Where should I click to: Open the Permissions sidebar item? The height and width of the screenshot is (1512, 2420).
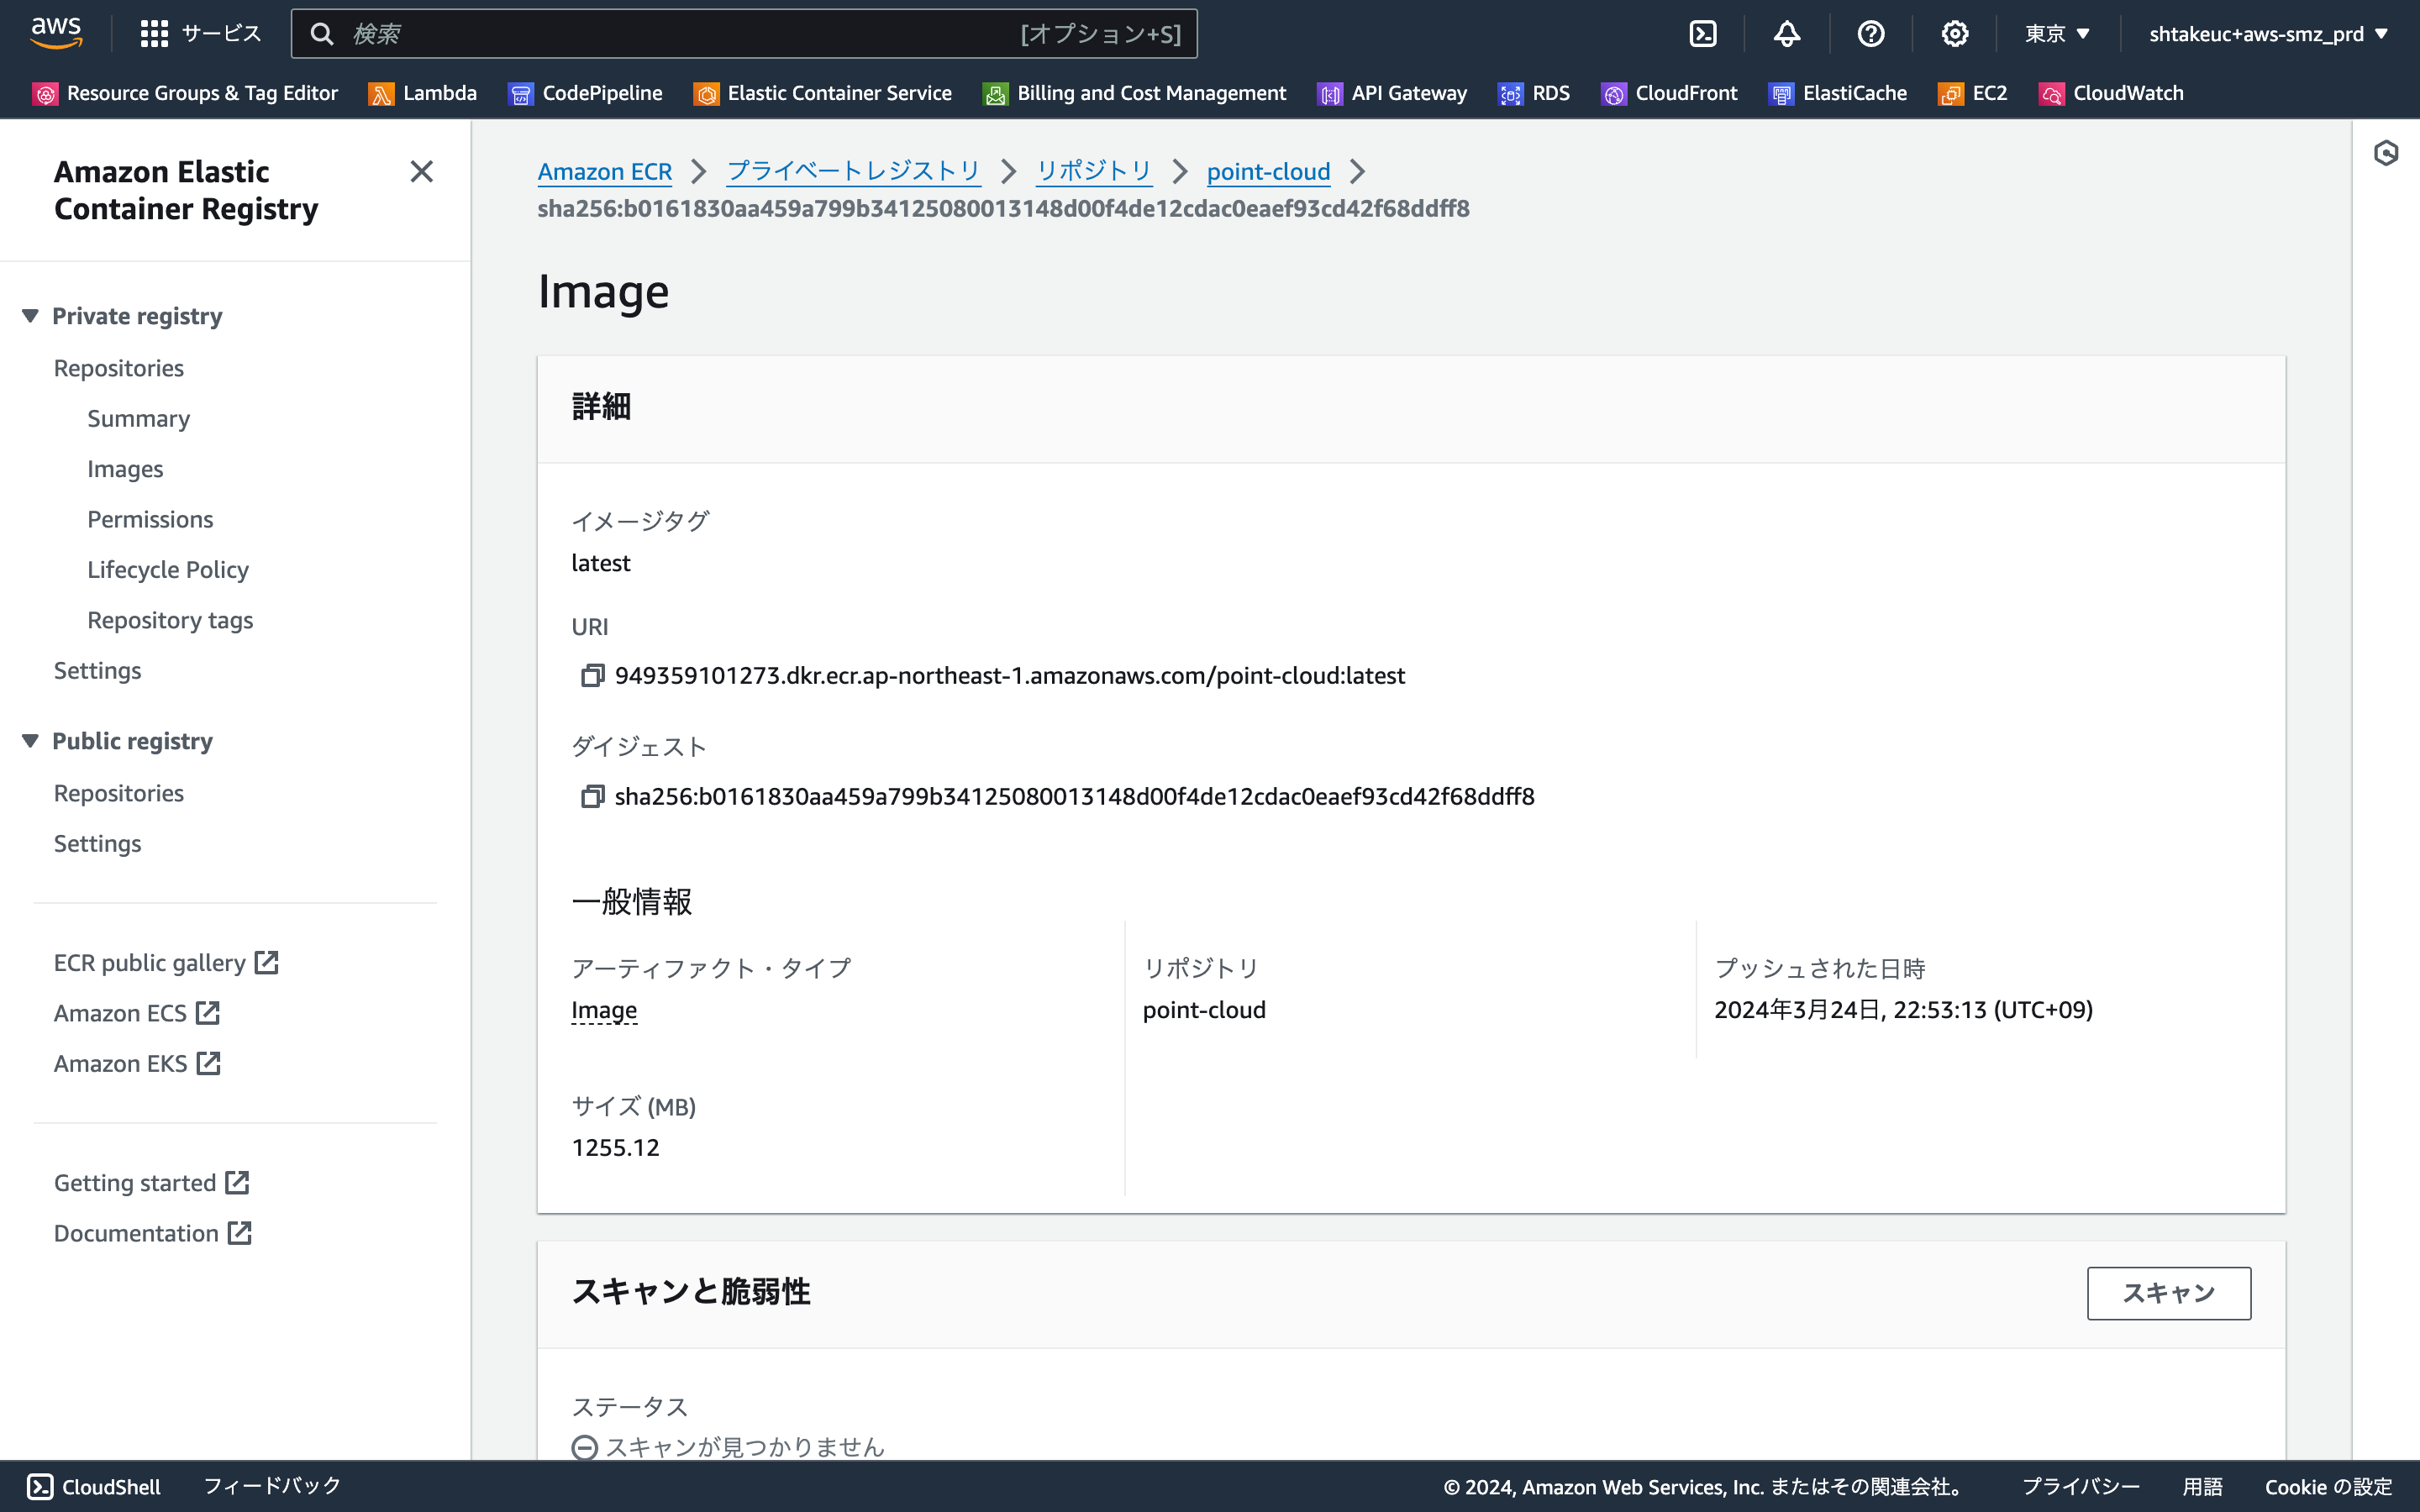point(150,519)
